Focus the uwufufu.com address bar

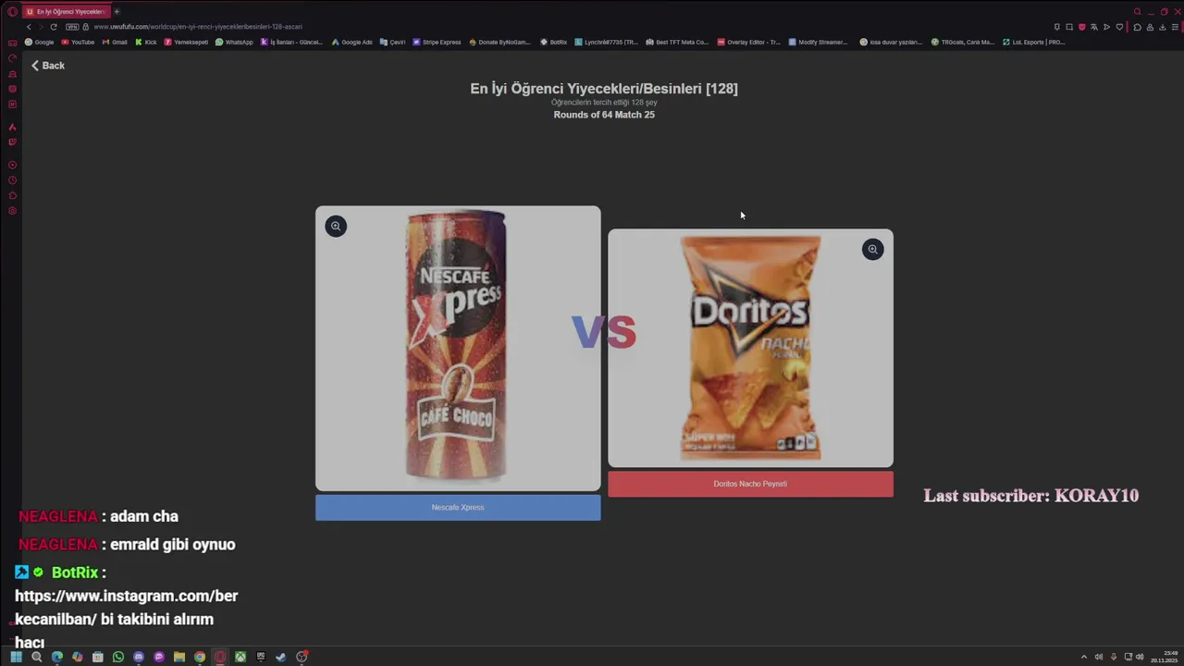[x=198, y=27]
